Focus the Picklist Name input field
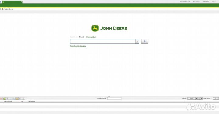This screenshot has height=114, width=219. click(114, 99)
